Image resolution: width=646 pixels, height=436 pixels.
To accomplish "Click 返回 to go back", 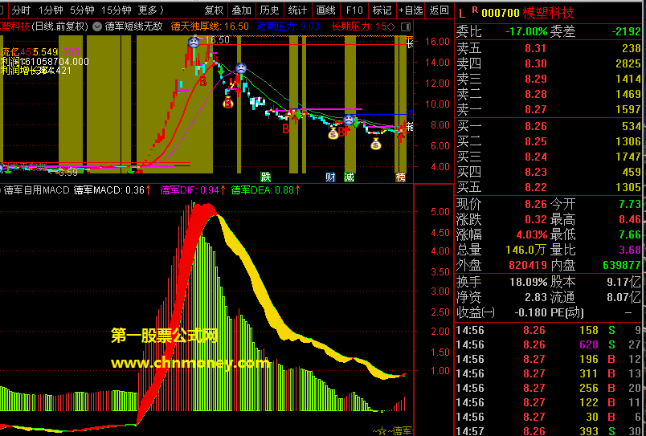I will [439, 10].
